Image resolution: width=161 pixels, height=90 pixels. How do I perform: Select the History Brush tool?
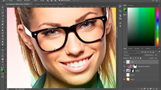click(x=3, y=33)
